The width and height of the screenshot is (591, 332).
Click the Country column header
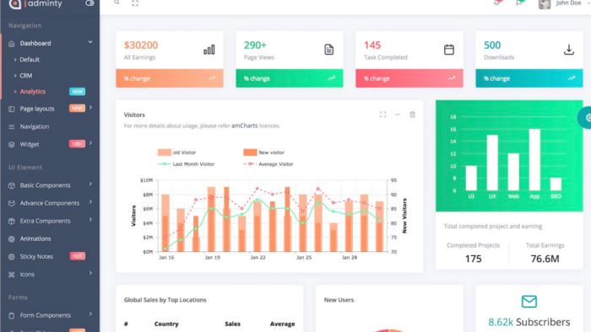(x=166, y=324)
